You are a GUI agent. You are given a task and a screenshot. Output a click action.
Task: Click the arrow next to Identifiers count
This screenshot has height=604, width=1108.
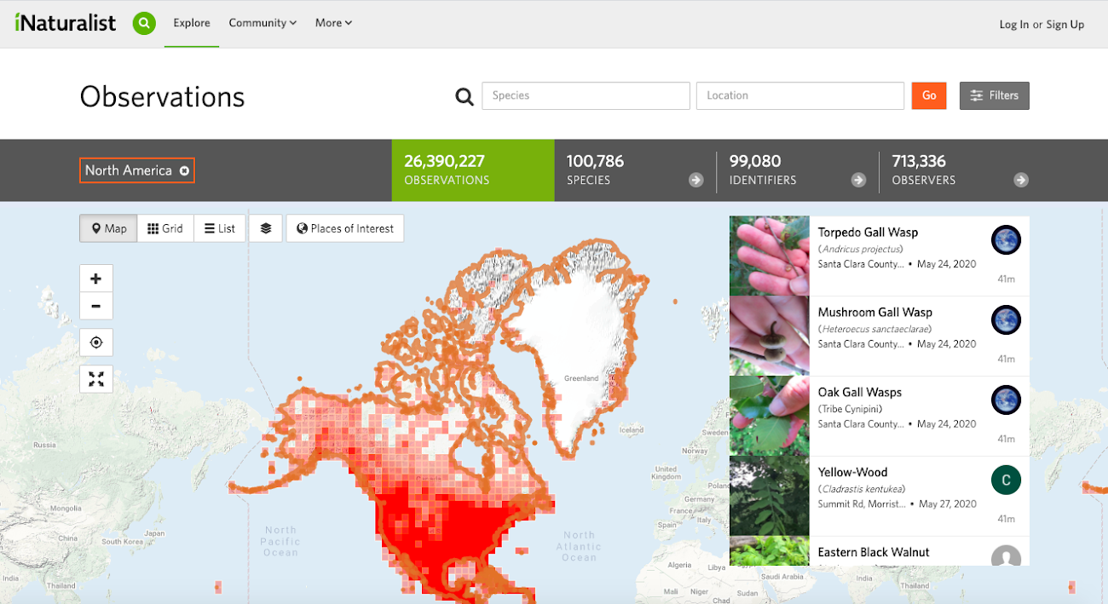tap(858, 180)
